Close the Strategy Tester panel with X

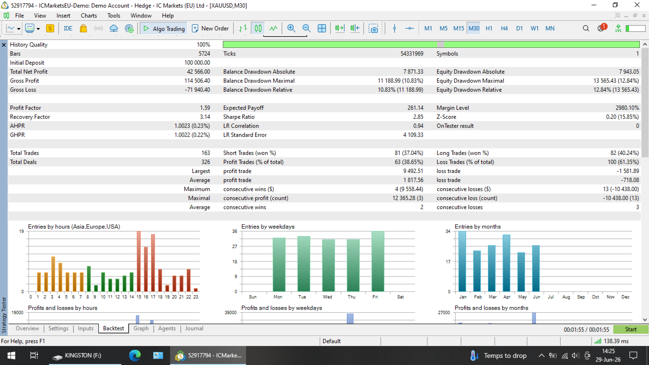tap(4, 45)
